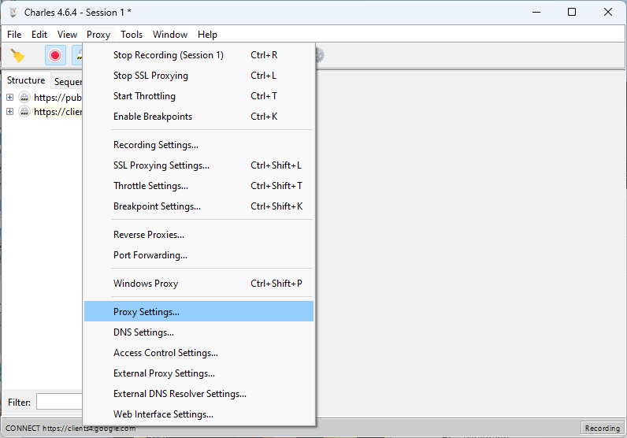Switch to the Sequence tab
Screen dimensions: 627x438
pyautogui.click(x=67, y=82)
